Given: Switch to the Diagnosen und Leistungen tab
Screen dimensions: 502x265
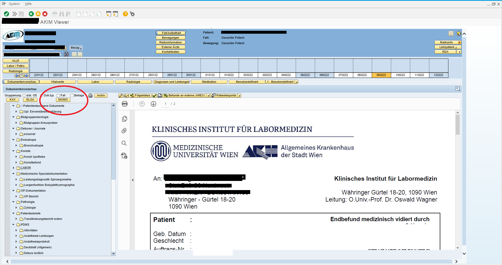Looking at the screenshot, I should (172, 82).
